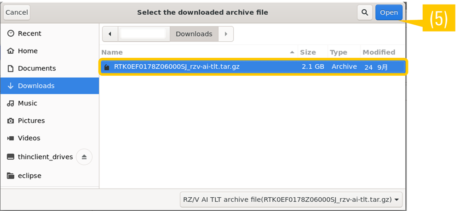
Task: Open Documents in the sidebar
Action: tap(36, 68)
